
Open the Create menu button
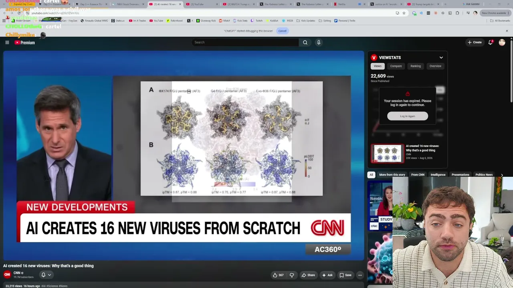coord(475,42)
